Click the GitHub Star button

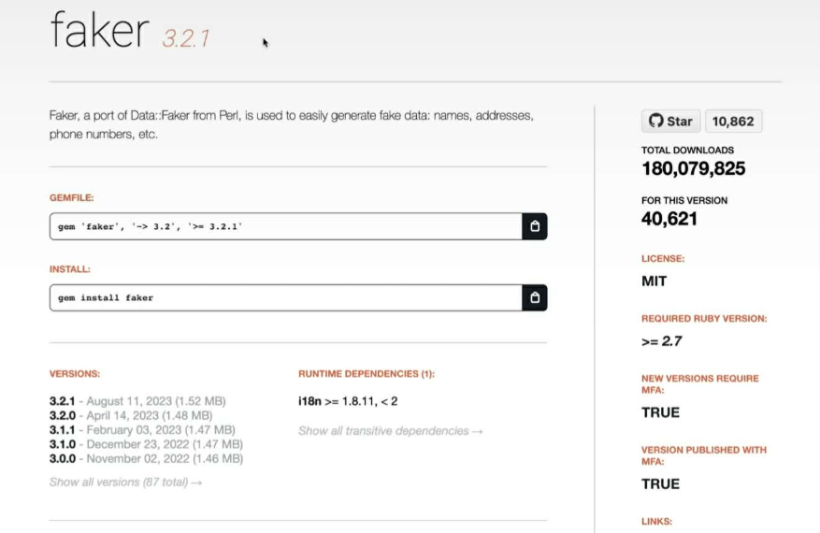(x=670, y=121)
